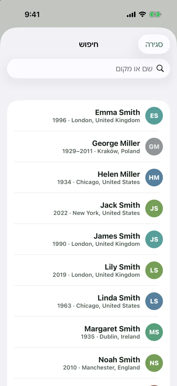Tap the blue LS avatar for Linda Smith
The width and height of the screenshot is (177, 386).
[154, 301]
